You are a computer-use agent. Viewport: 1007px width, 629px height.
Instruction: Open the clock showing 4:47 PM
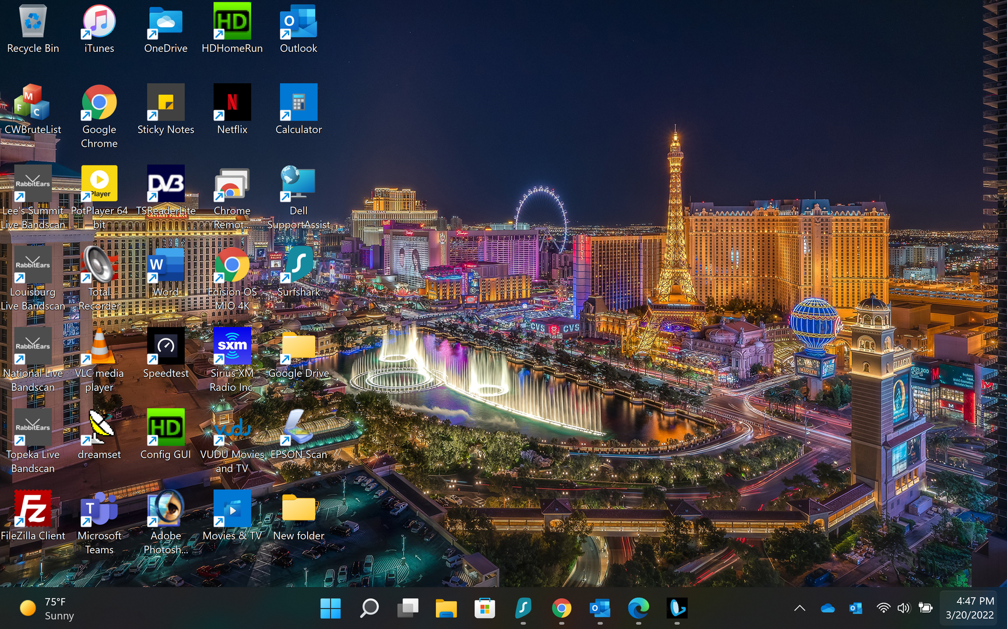click(x=970, y=609)
